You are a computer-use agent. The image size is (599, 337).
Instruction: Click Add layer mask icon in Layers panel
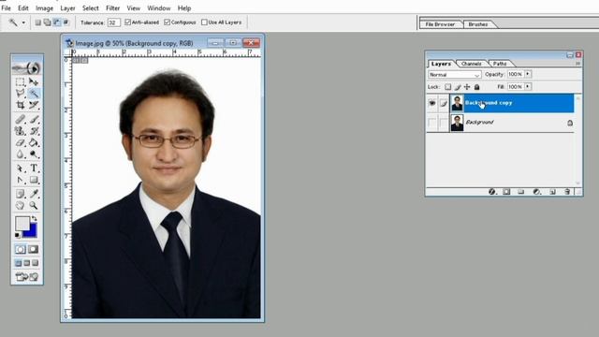coord(506,192)
